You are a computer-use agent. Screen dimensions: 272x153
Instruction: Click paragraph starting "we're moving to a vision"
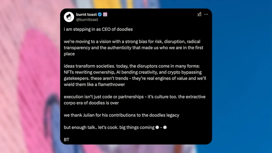[x=133, y=48]
